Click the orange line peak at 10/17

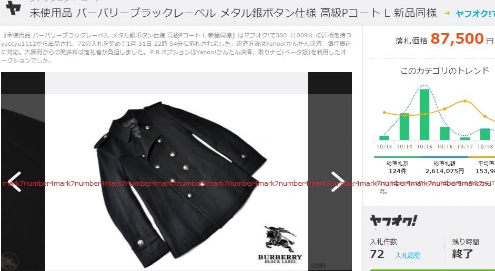pos(464,101)
